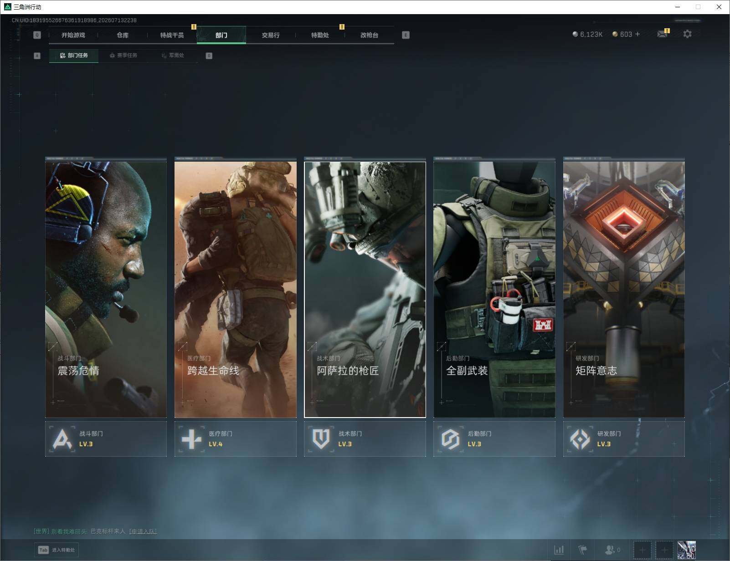Image resolution: width=730 pixels, height=561 pixels.
Task: Open the 特勤处 tab
Action: [320, 35]
